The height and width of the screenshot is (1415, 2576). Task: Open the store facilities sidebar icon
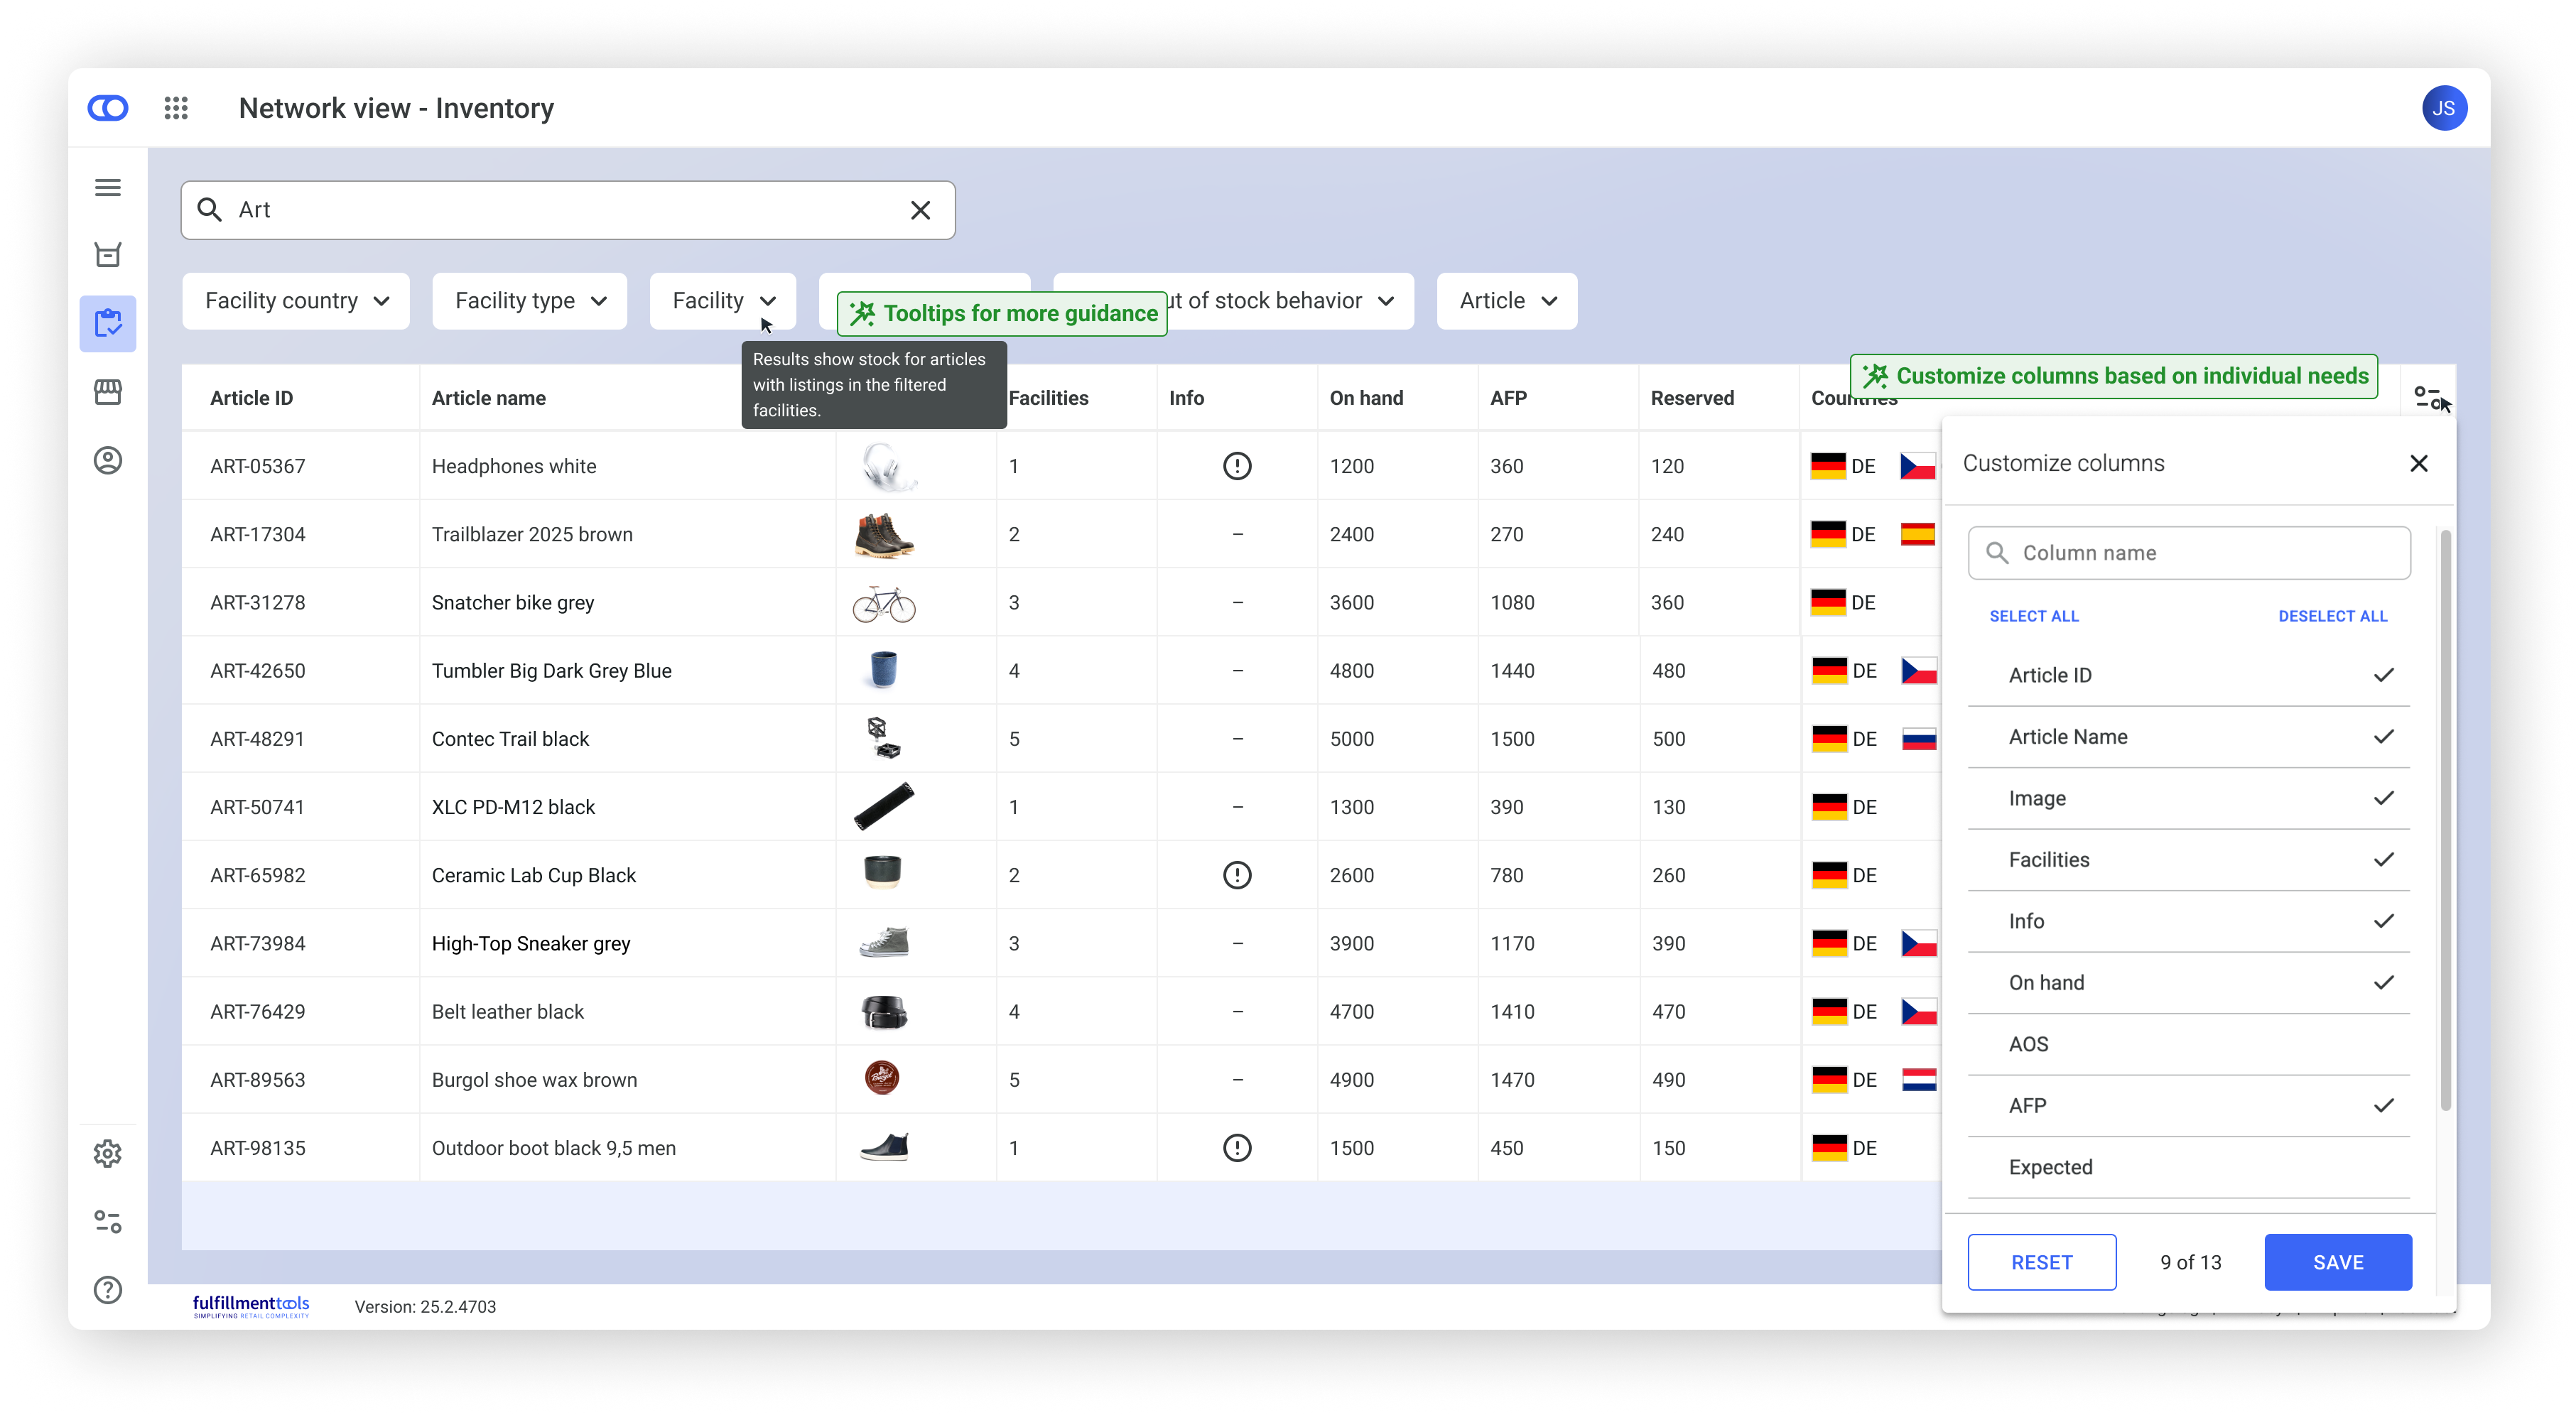coord(108,392)
